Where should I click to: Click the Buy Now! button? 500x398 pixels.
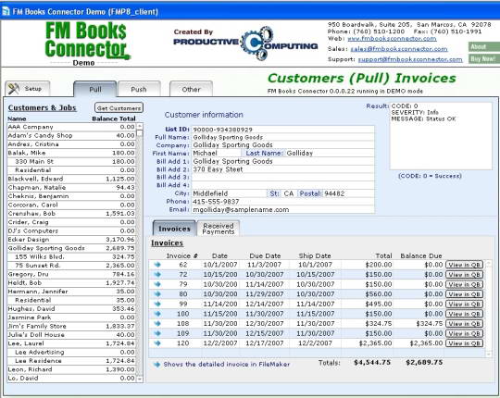[484, 58]
